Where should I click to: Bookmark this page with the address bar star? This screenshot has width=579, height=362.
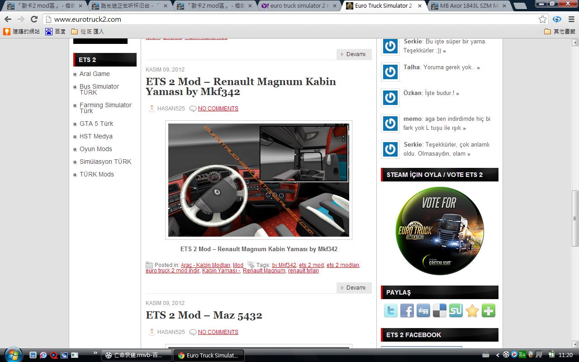542,19
